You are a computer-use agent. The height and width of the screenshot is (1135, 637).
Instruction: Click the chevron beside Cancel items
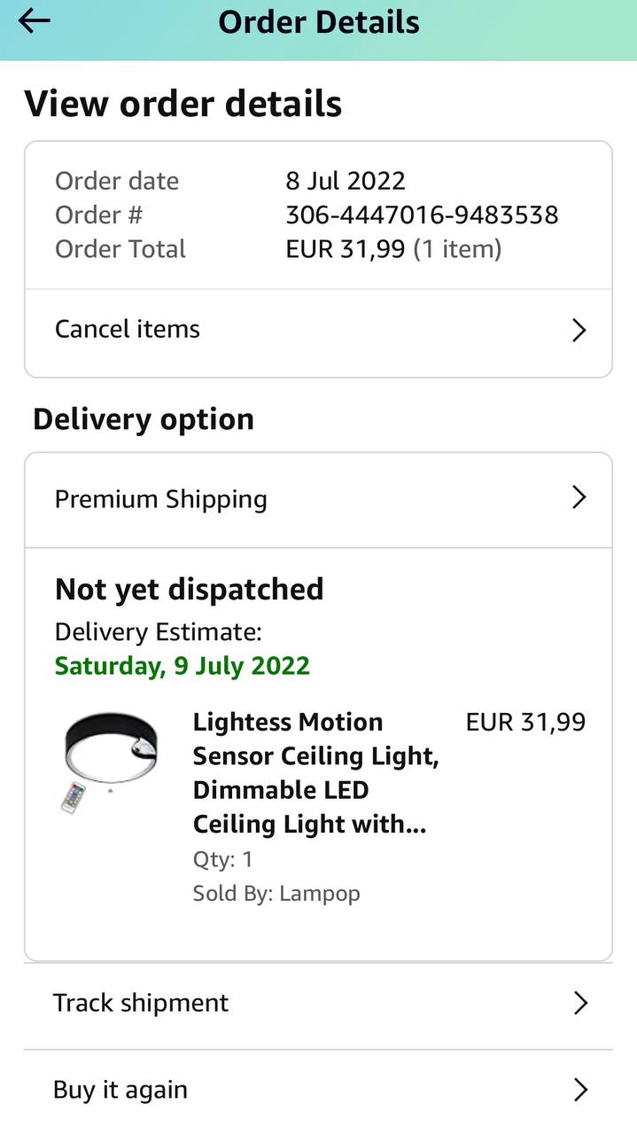579,331
